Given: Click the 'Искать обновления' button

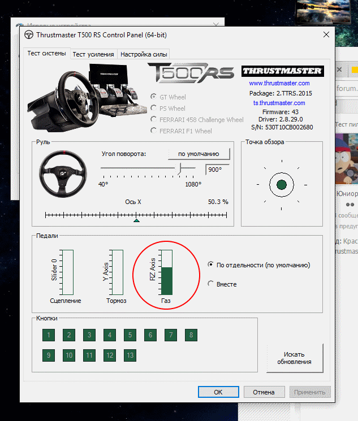Looking at the screenshot, I should coord(294,358).
